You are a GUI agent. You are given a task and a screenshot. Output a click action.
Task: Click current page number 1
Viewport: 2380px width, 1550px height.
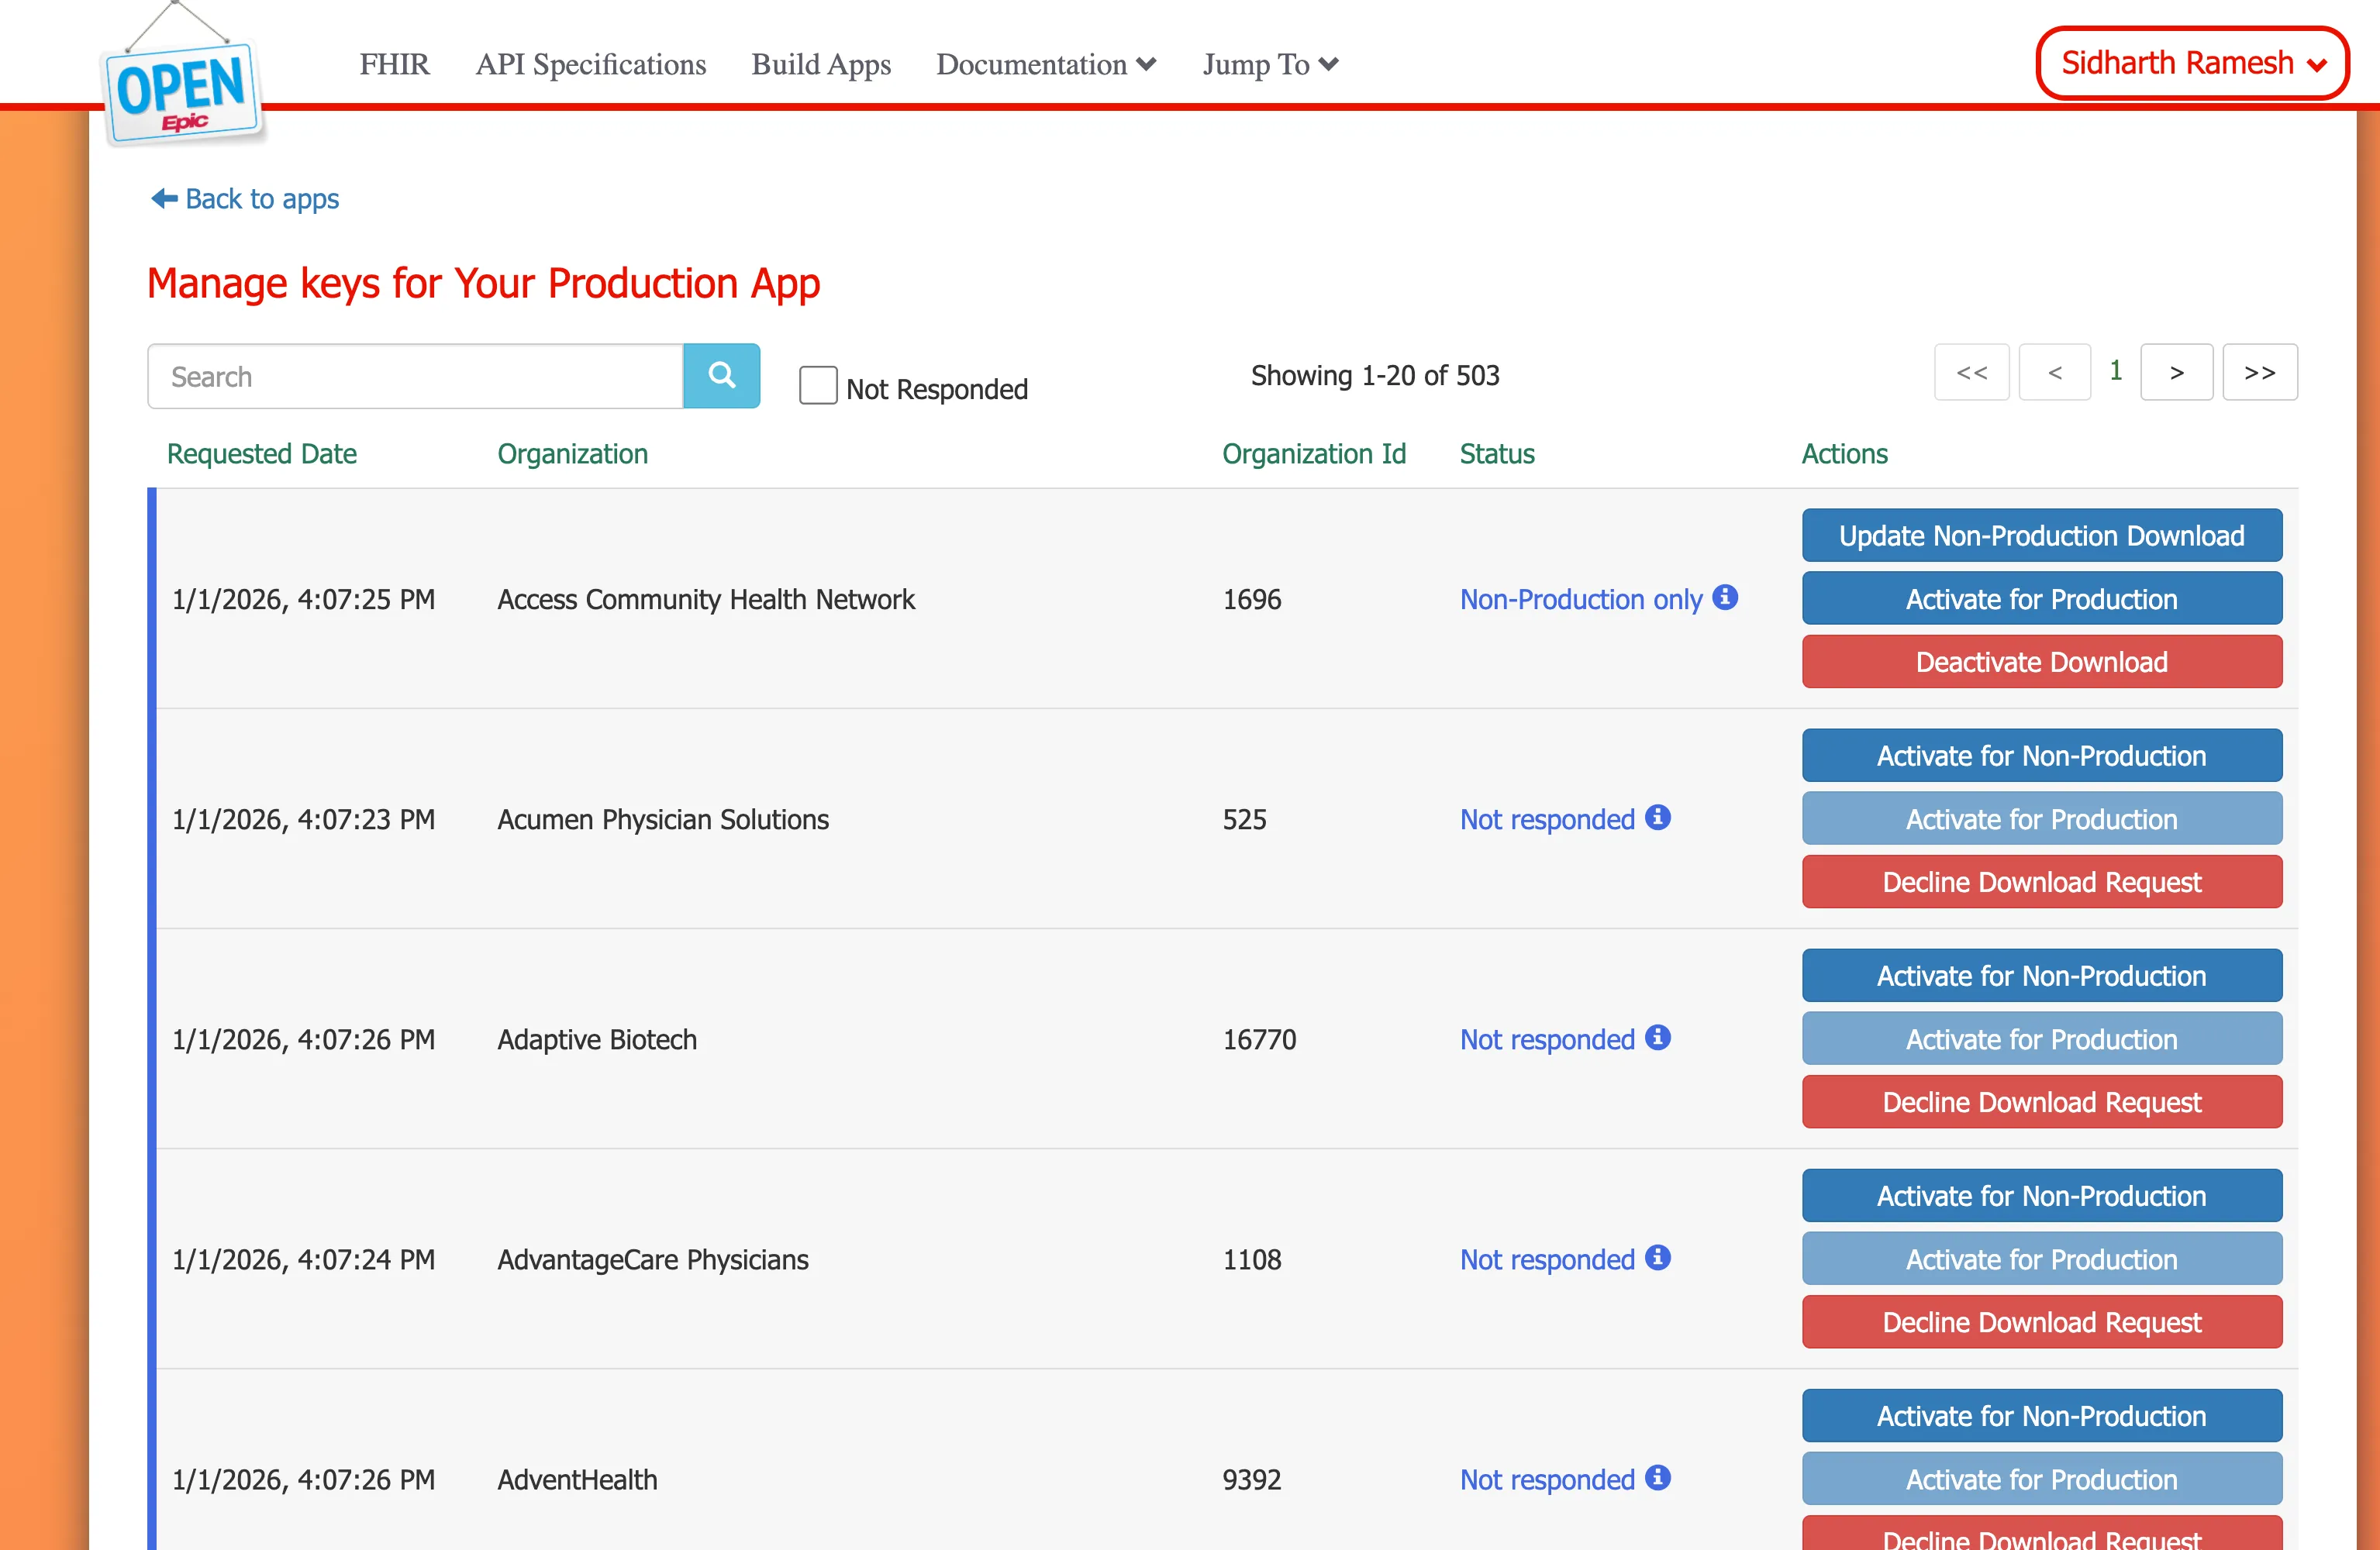click(x=2115, y=371)
